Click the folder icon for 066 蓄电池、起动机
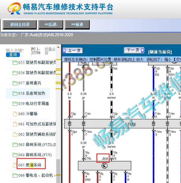 click(x=15, y=175)
